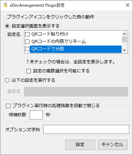Toggle プラグイン実行時の処理結果を自動で閉じる checkbox
The height and width of the screenshot is (155, 133).
8,106
